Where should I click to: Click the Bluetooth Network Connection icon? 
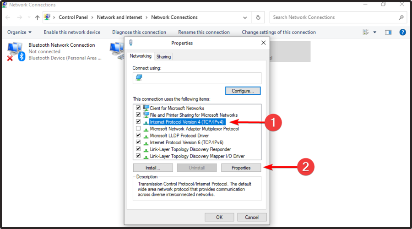click(x=15, y=51)
